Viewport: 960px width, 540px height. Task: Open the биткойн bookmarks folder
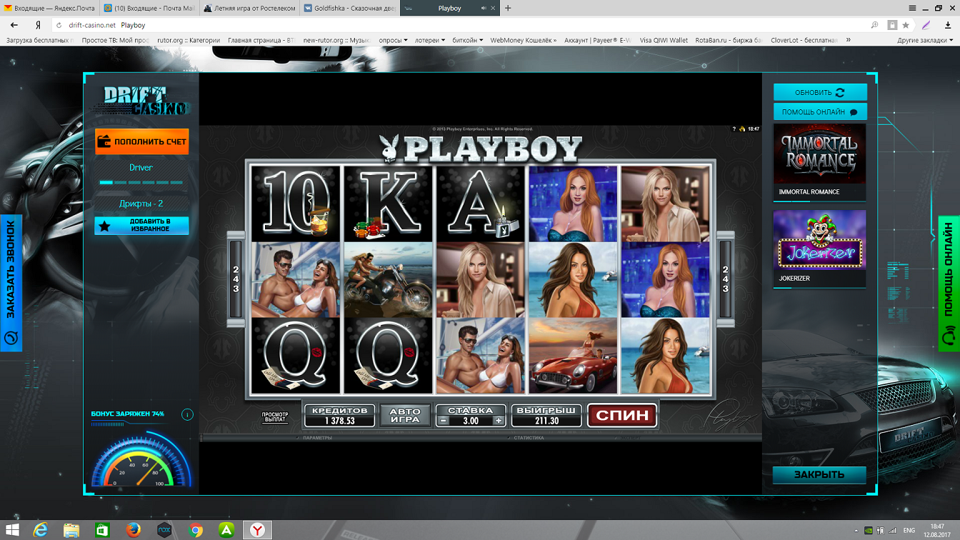click(x=467, y=41)
